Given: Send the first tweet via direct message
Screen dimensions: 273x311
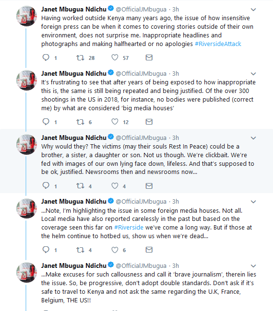Looking at the screenshot, I should [149, 58].
